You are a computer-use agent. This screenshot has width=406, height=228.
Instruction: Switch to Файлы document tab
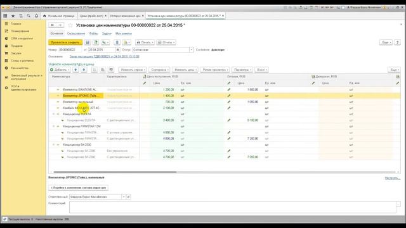93,34
